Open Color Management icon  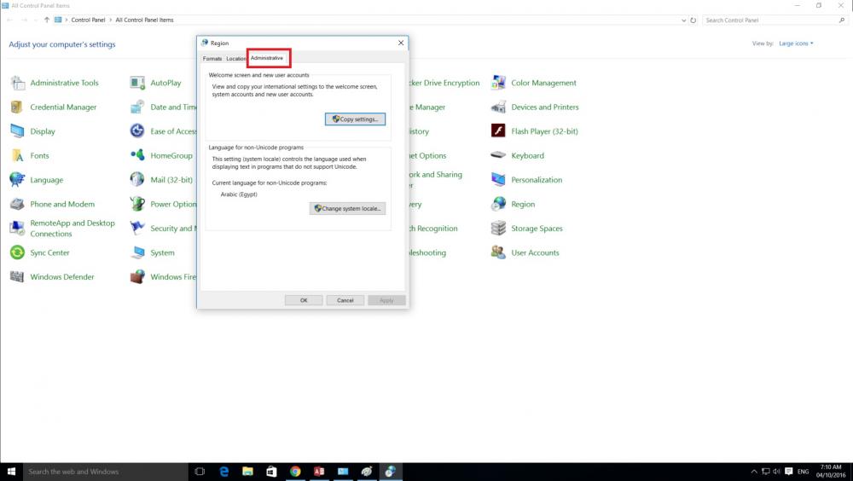(498, 83)
